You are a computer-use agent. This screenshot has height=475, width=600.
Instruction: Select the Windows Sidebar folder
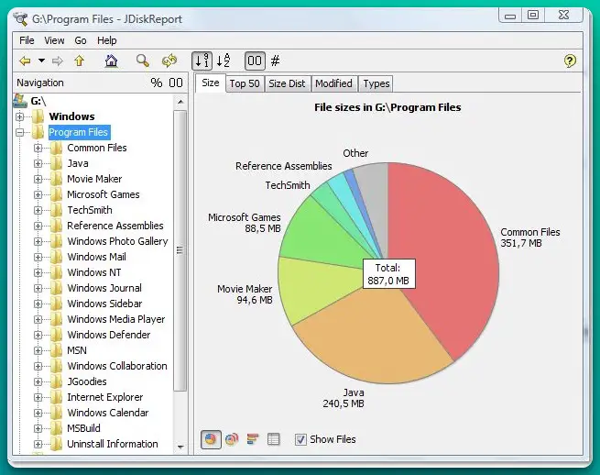tap(104, 304)
